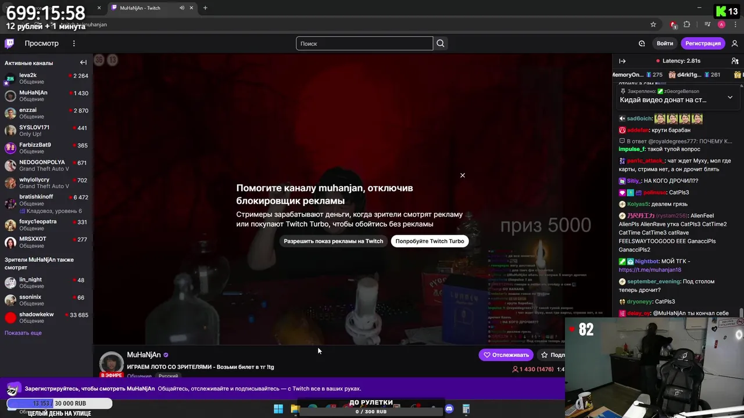Screen dimensions: 744x418
Task: Click MemoryOn gift leaderboard entry 275
Action: click(638, 75)
